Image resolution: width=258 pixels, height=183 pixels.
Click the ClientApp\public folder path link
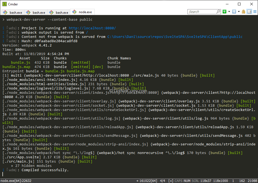175,37
